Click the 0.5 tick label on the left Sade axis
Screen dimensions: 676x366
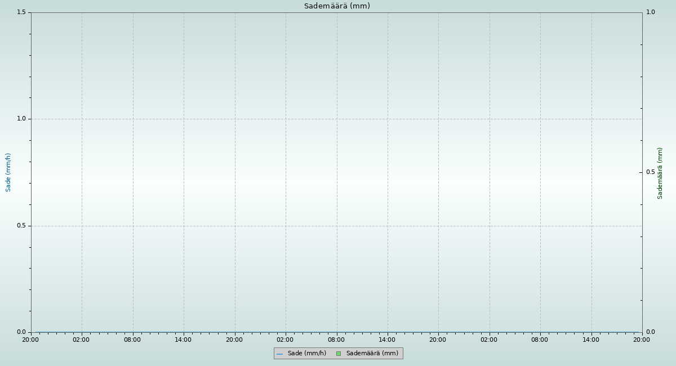pos(22,226)
